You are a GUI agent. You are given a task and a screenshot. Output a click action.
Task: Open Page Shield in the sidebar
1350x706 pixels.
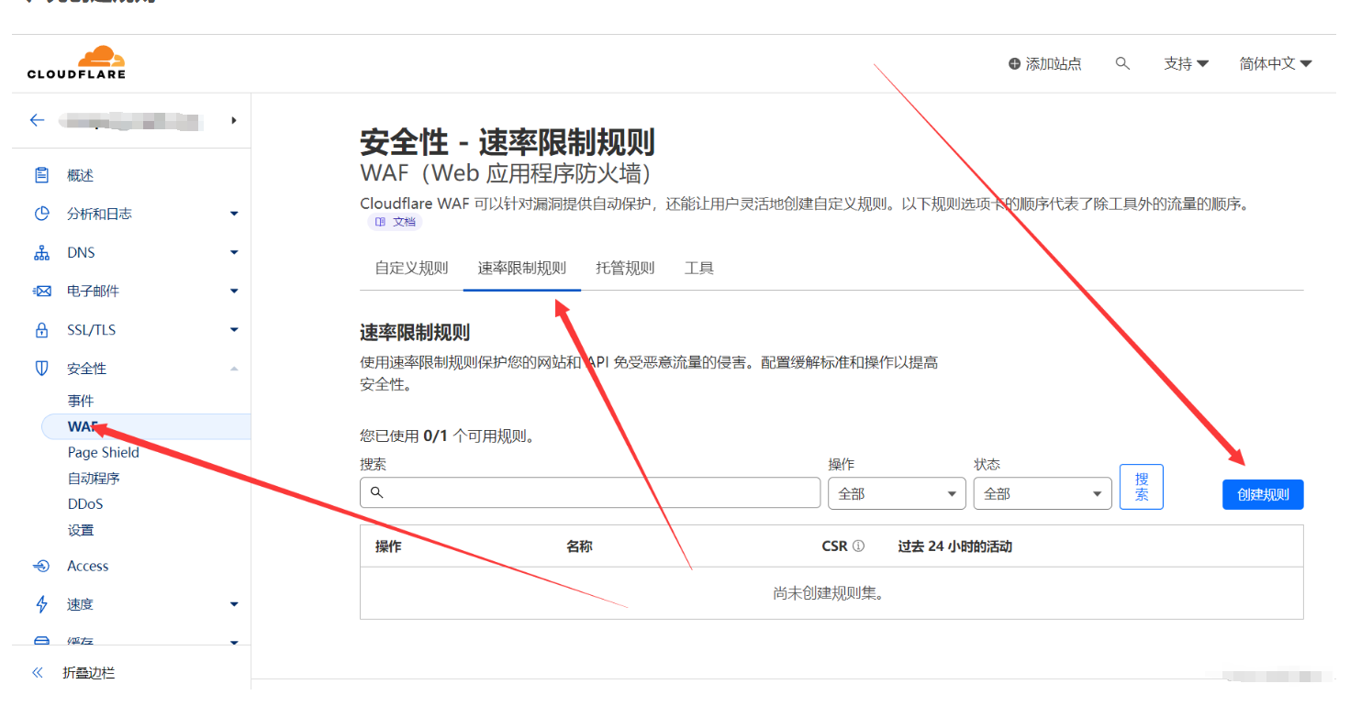click(x=104, y=452)
